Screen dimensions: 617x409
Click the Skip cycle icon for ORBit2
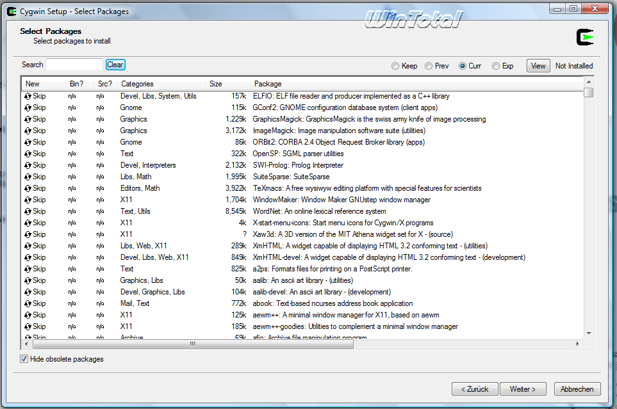(28, 142)
